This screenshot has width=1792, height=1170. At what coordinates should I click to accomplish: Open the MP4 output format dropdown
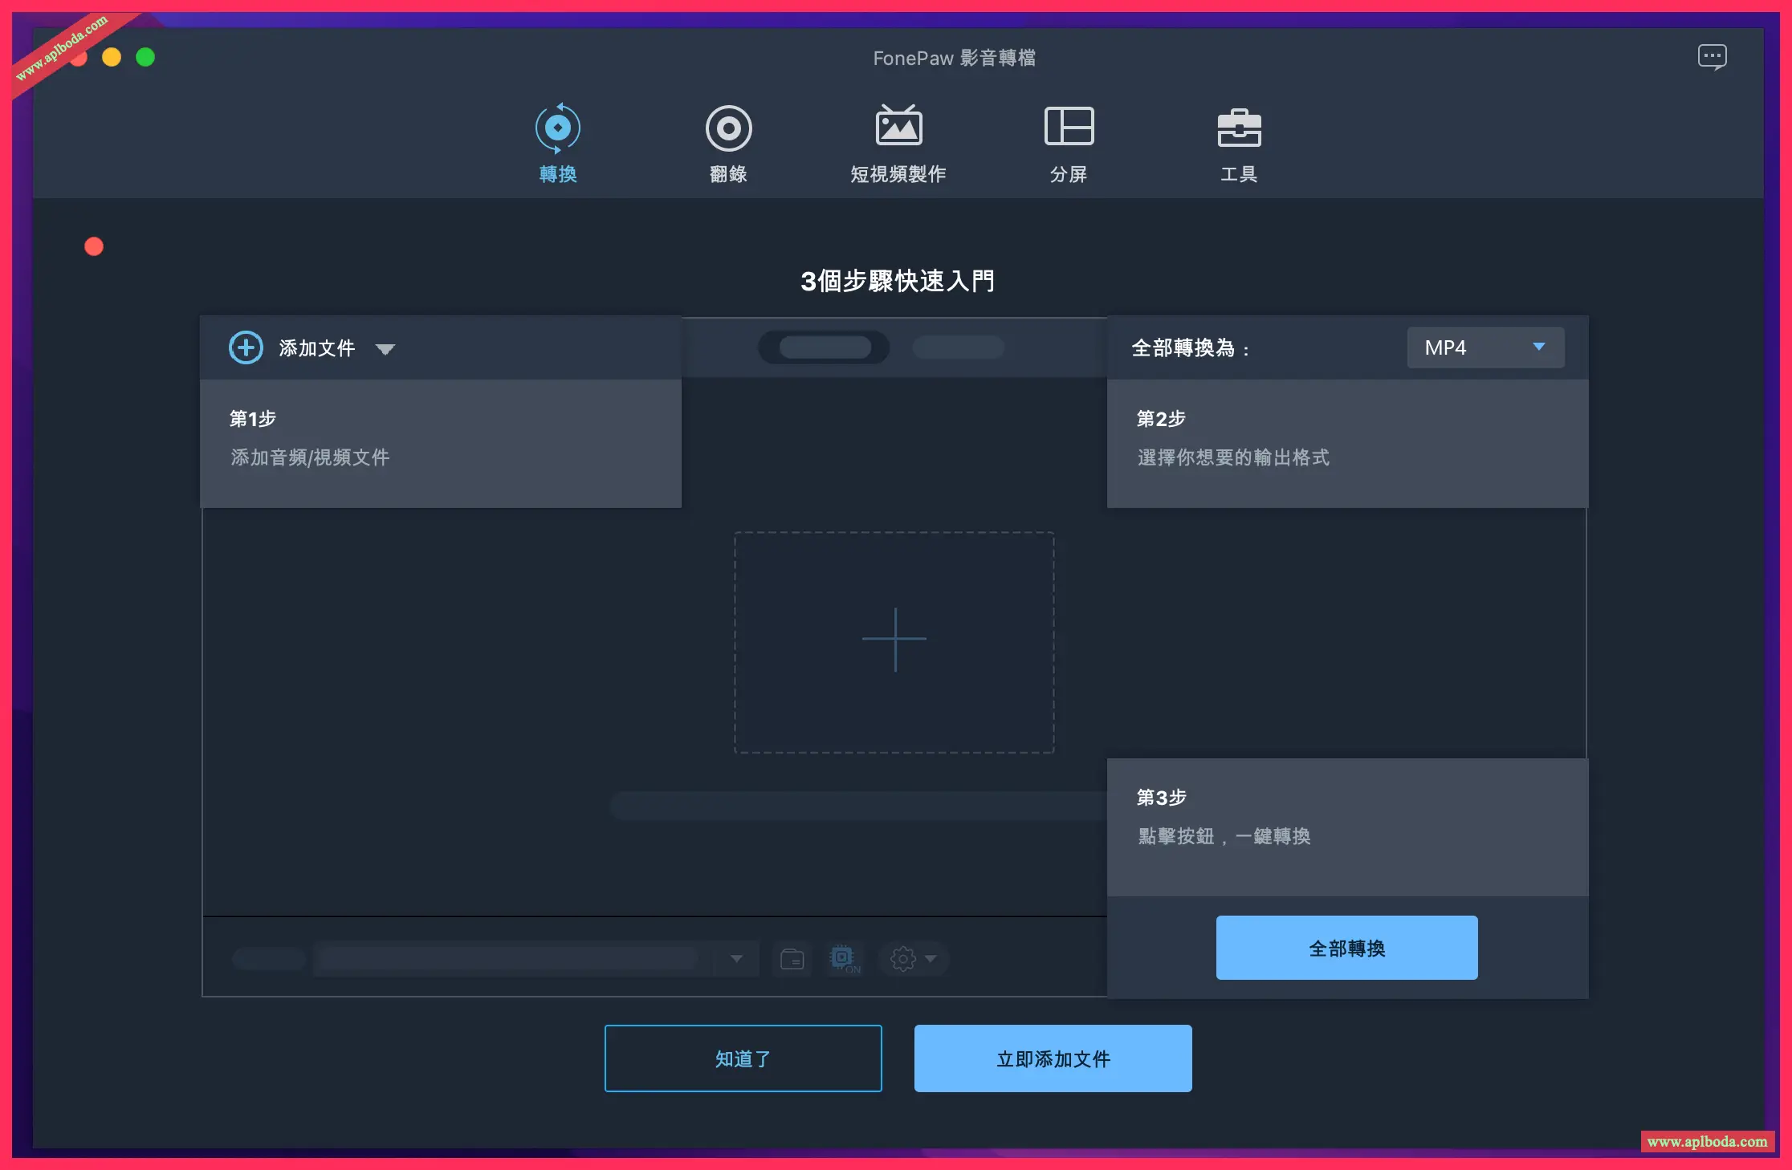[x=1485, y=347]
